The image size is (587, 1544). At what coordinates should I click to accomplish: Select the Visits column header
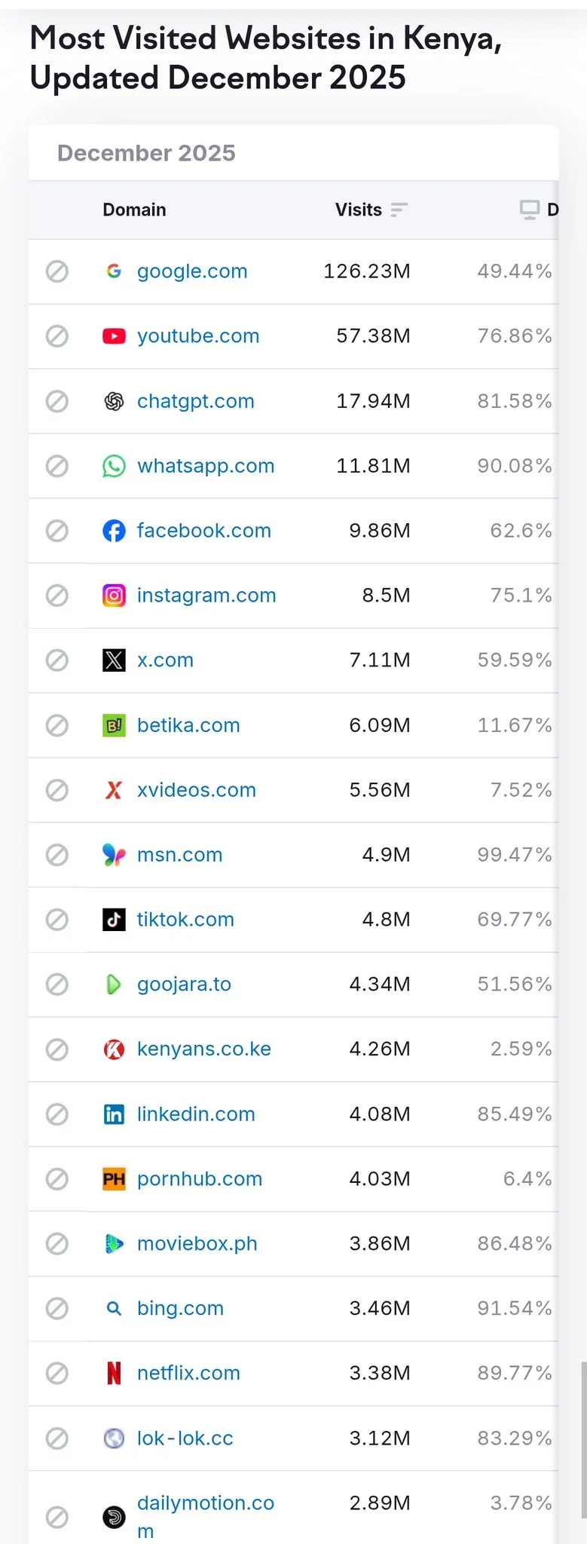(359, 210)
